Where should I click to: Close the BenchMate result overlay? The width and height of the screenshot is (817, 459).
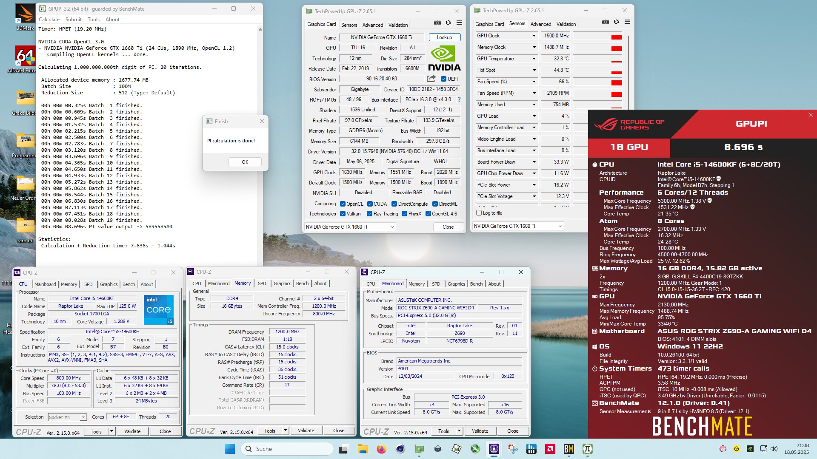tap(810, 115)
